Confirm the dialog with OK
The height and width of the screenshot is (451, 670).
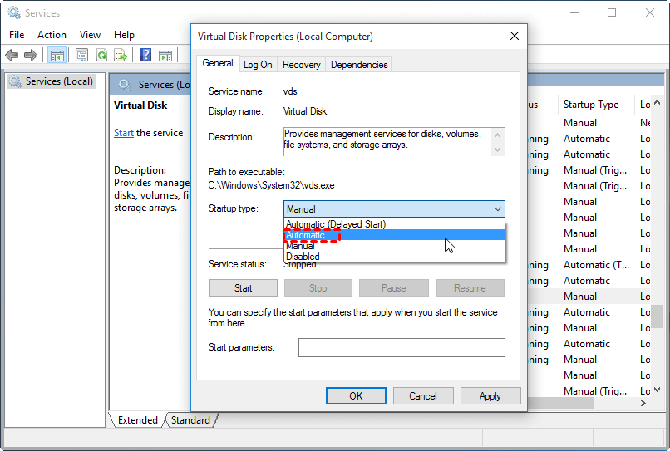356,396
